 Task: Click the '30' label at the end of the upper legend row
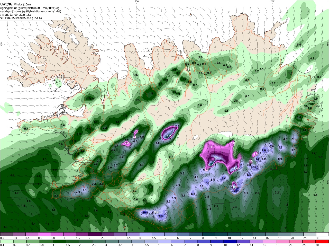click(x=318, y=238)
